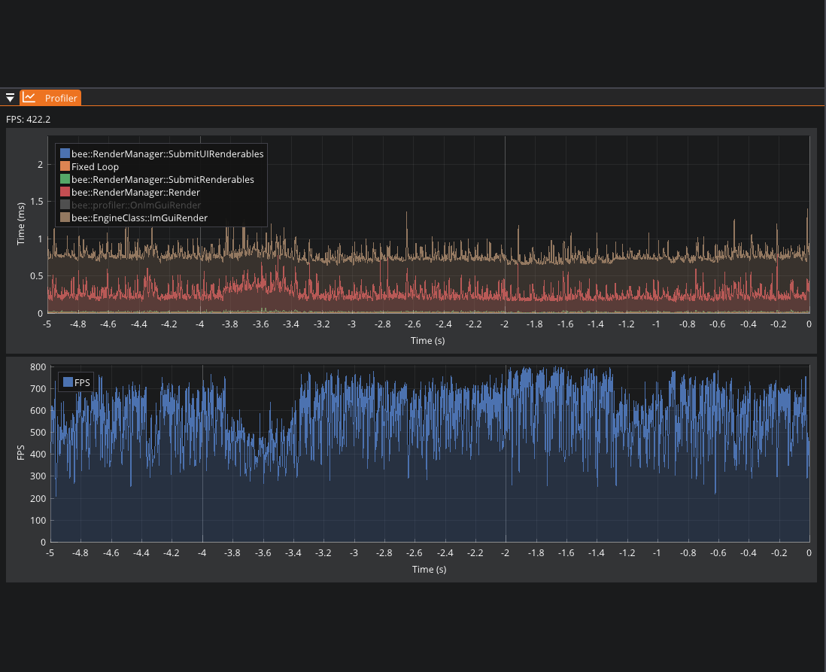Select the vertical FPS y-axis title
This screenshot has height=672, width=826.
21,454
